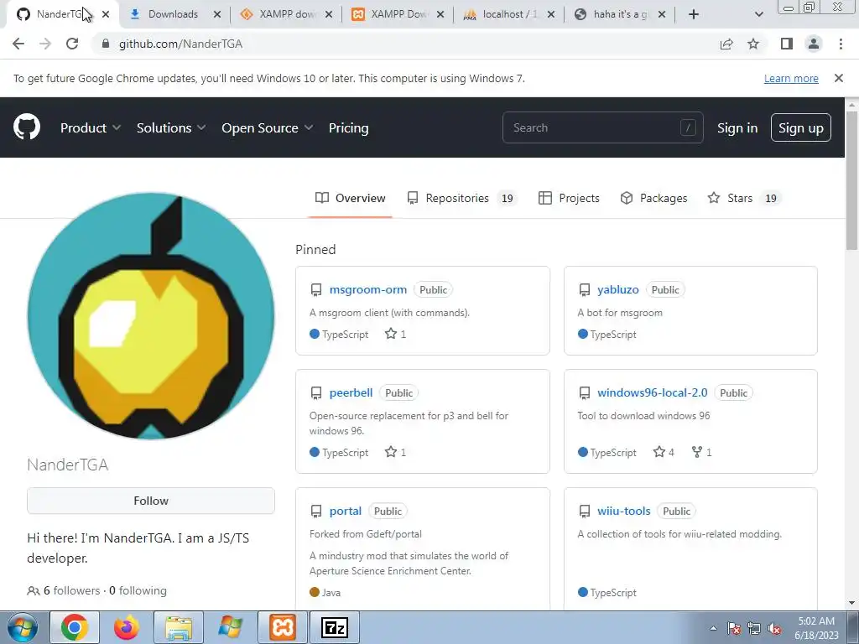This screenshot has width=859, height=644.
Task: Switch to the Repositories tab
Action: point(461,198)
